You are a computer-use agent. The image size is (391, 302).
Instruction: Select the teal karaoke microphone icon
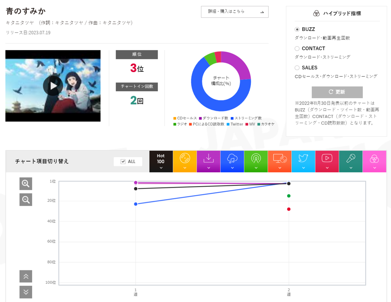pos(351,161)
